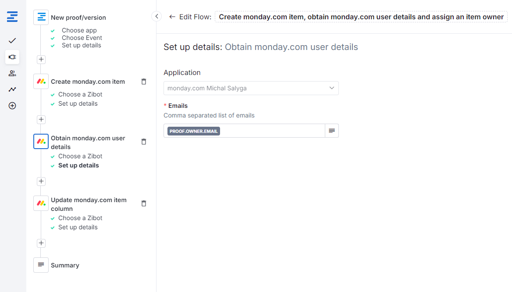The width and height of the screenshot is (512, 292).
Task: Click the Emails input field
Action: click(x=272, y=131)
